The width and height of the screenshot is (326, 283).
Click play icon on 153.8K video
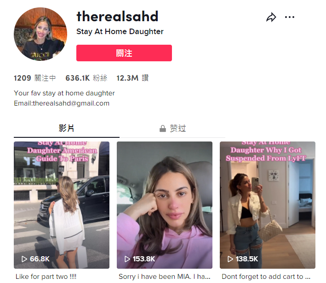127,259
